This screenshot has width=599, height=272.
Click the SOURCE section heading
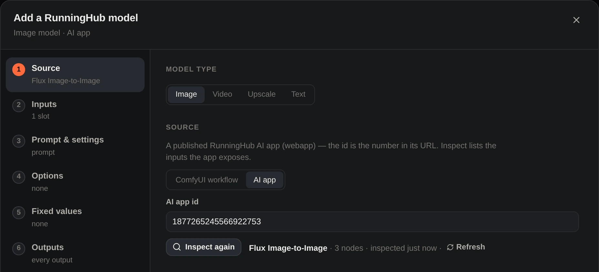pos(182,127)
